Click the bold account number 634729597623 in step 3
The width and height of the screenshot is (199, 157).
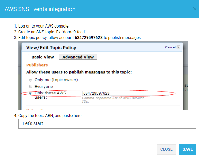pos(88,38)
